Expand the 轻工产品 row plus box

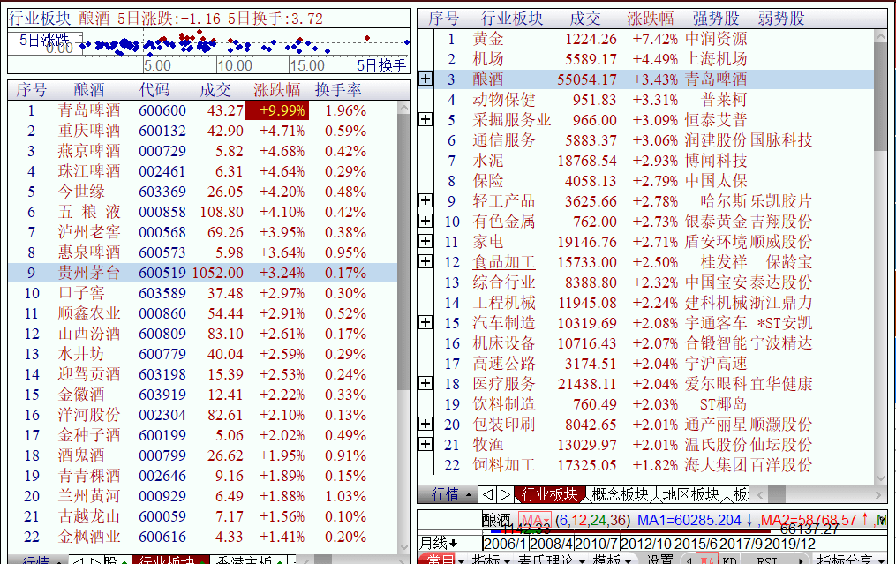[x=425, y=200]
